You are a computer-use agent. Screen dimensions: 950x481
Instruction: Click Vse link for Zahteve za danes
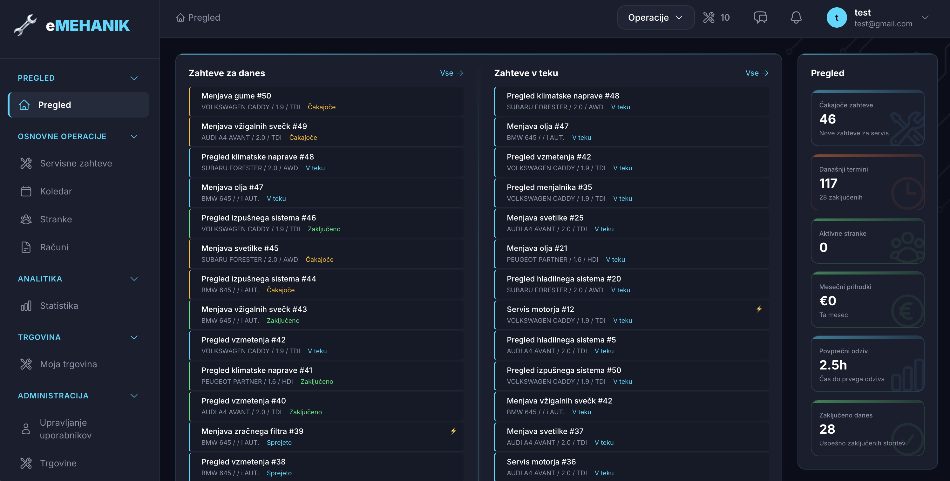pos(451,73)
